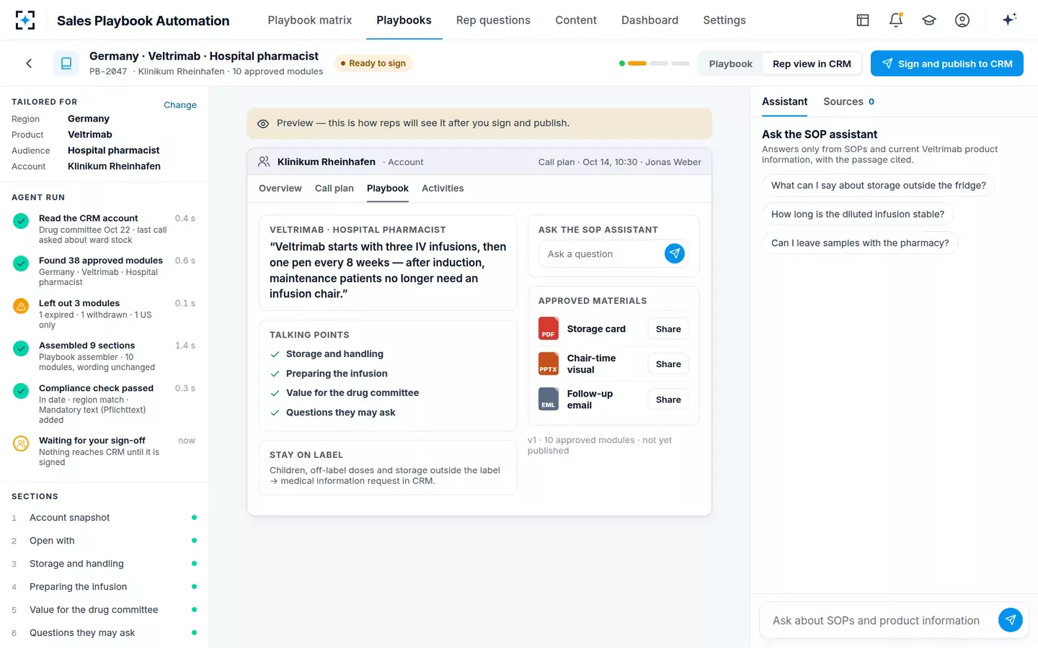Open the training graduation cap icon
The height and width of the screenshot is (648, 1038).
pos(929,20)
